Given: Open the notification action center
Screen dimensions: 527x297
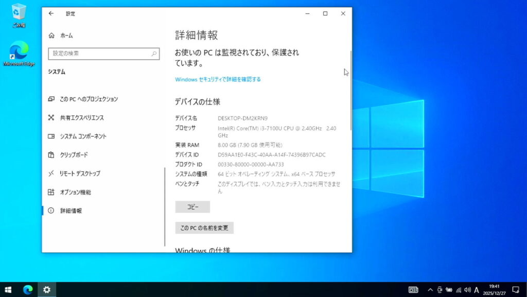Looking at the screenshot, I should pos(516,290).
